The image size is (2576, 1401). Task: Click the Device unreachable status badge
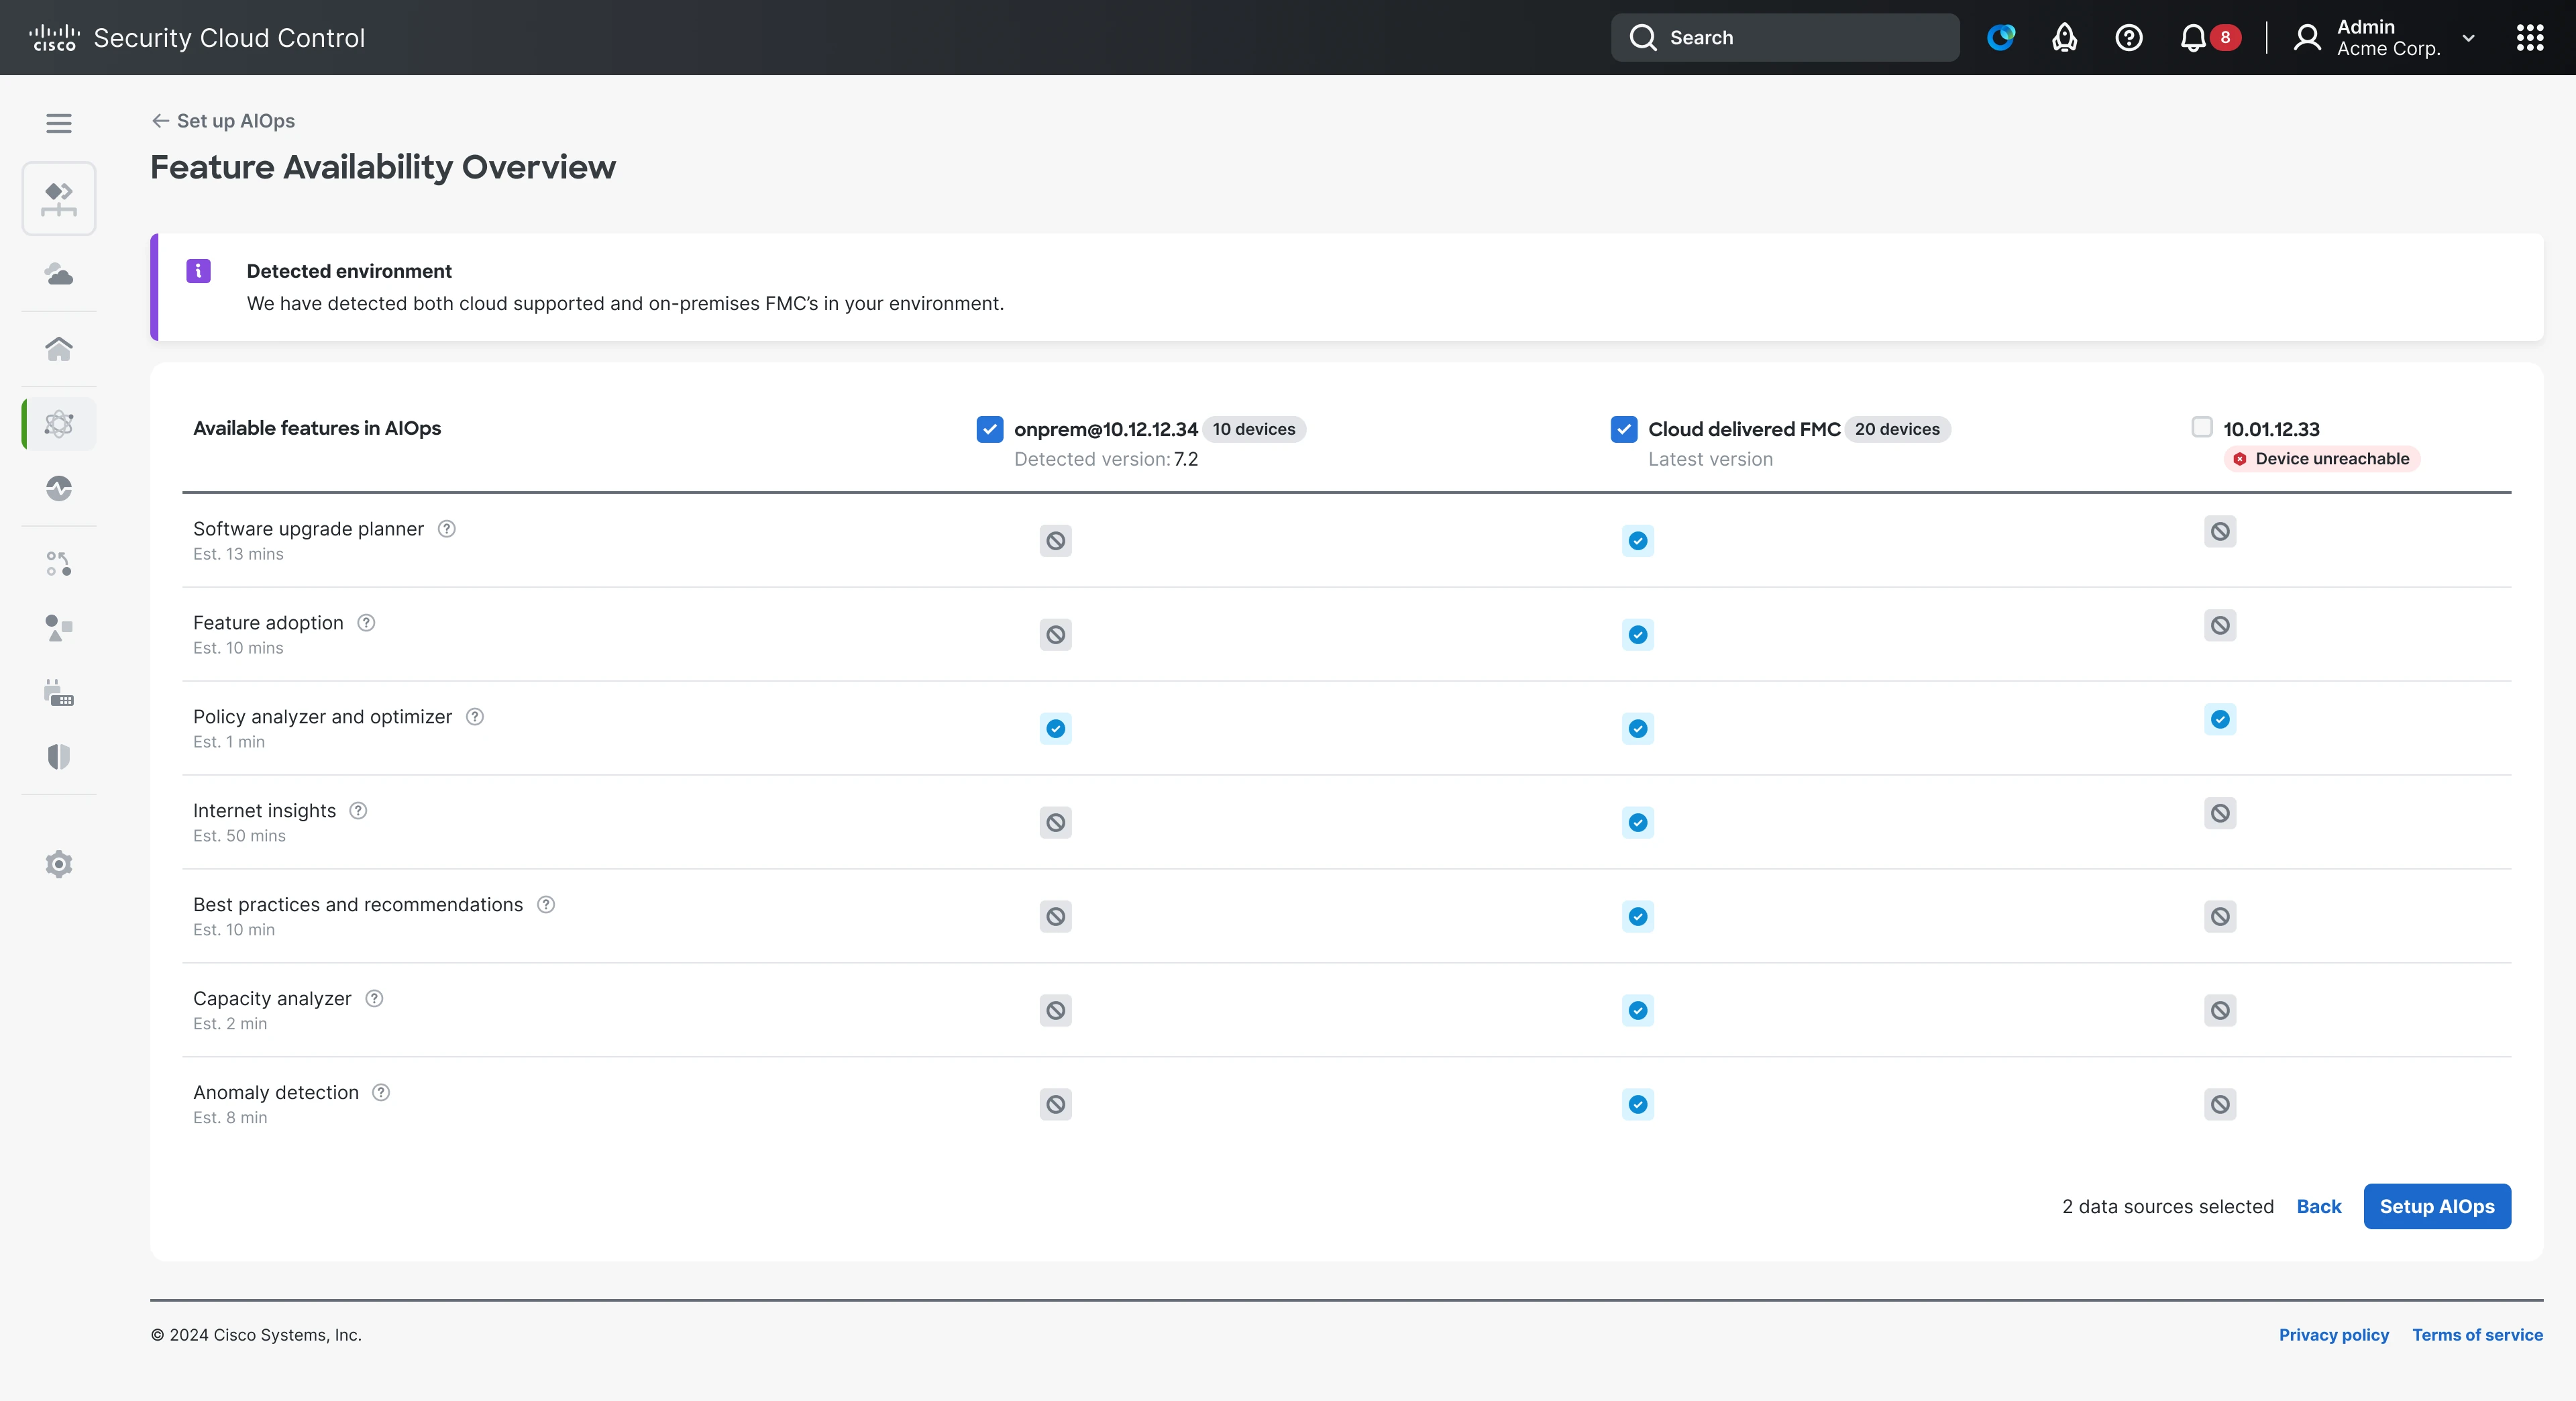[x=2322, y=459]
